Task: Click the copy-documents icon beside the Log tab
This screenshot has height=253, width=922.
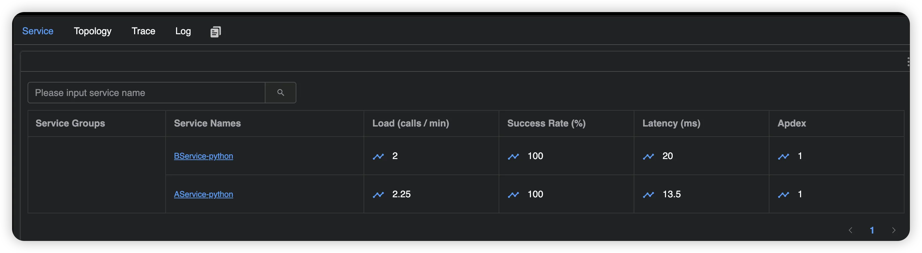Action: [x=215, y=32]
